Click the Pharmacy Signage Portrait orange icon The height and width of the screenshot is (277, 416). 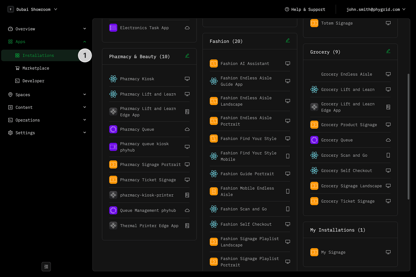tap(113, 164)
